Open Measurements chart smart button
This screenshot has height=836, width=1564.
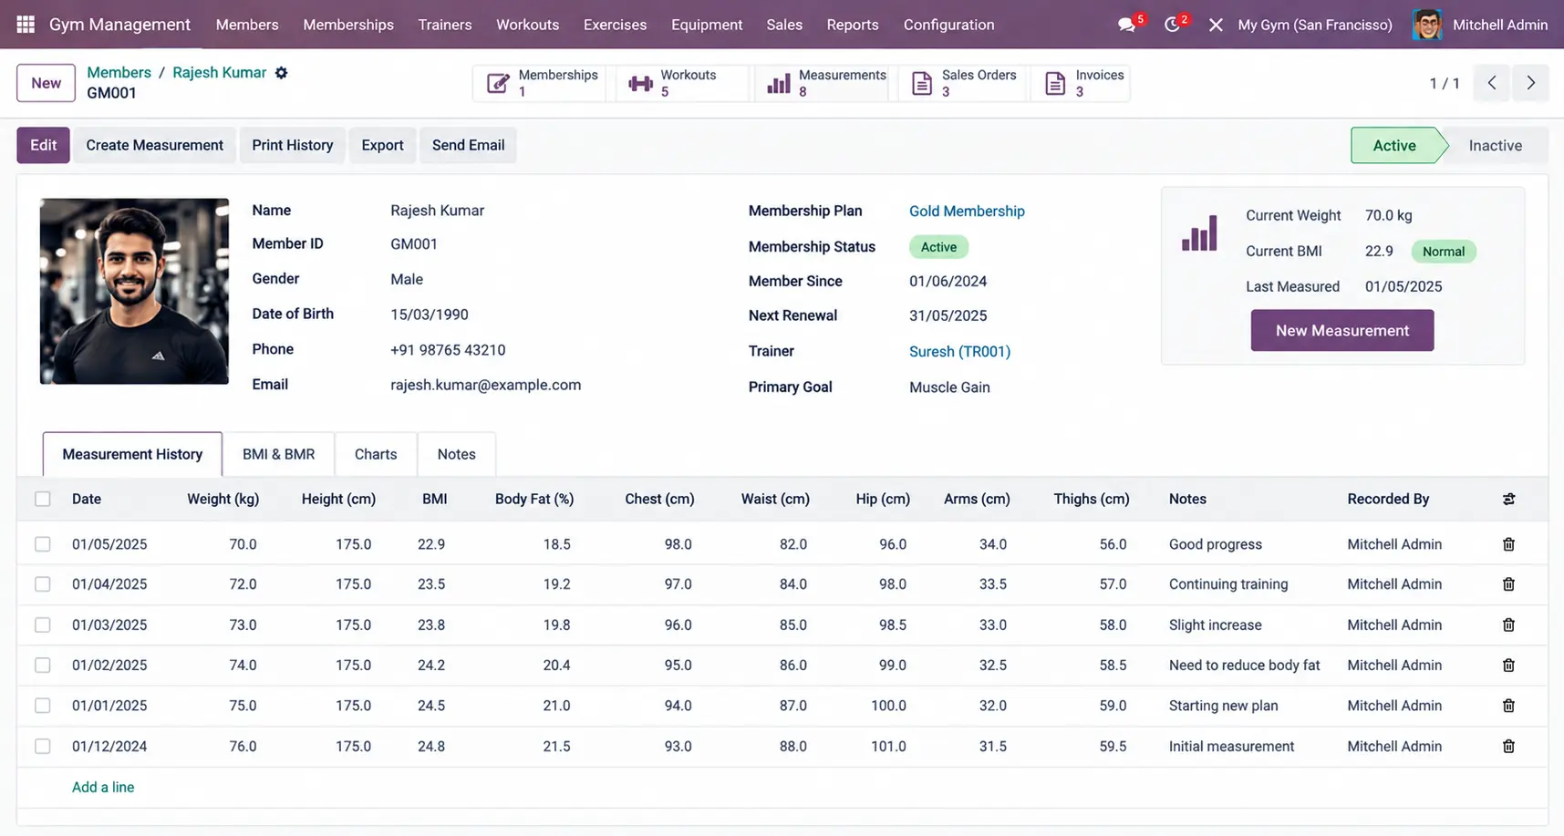coord(823,83)
